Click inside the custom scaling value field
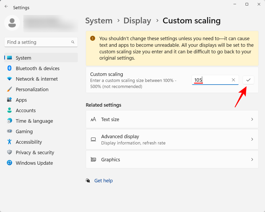 click(213, 80)
